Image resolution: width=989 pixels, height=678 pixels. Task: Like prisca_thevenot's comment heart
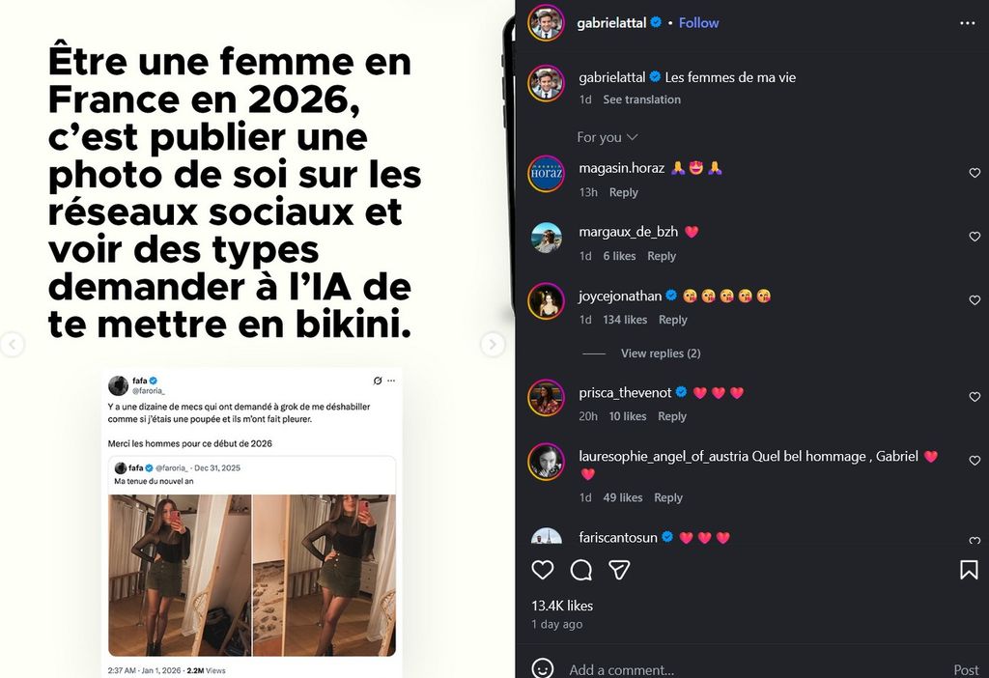click(x=975, y=397)
